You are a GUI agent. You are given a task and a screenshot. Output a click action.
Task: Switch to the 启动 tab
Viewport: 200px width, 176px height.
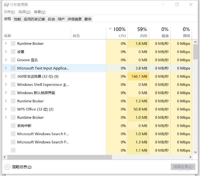coord(51,19)
